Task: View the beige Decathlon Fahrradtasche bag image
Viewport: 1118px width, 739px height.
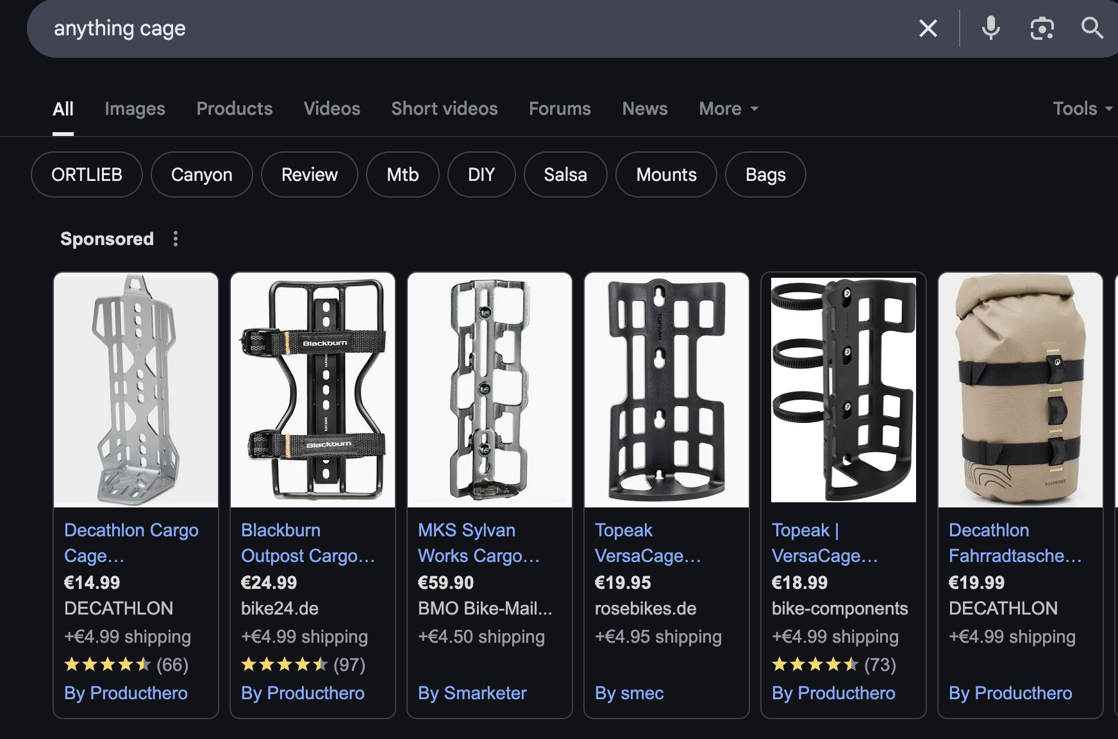Action: point(1021,390)
